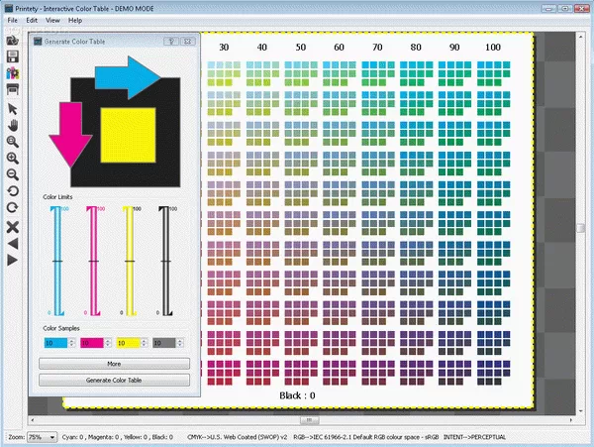
Task: Adjust the magenta color limit slider
Action: [94, 261]
